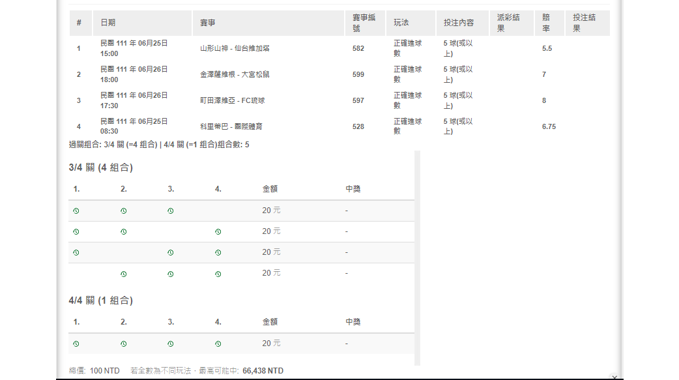Click match 1 pending clock in 1-2-3 combination row
Viewport: 679px width, 380px height.
coord(76,211)
